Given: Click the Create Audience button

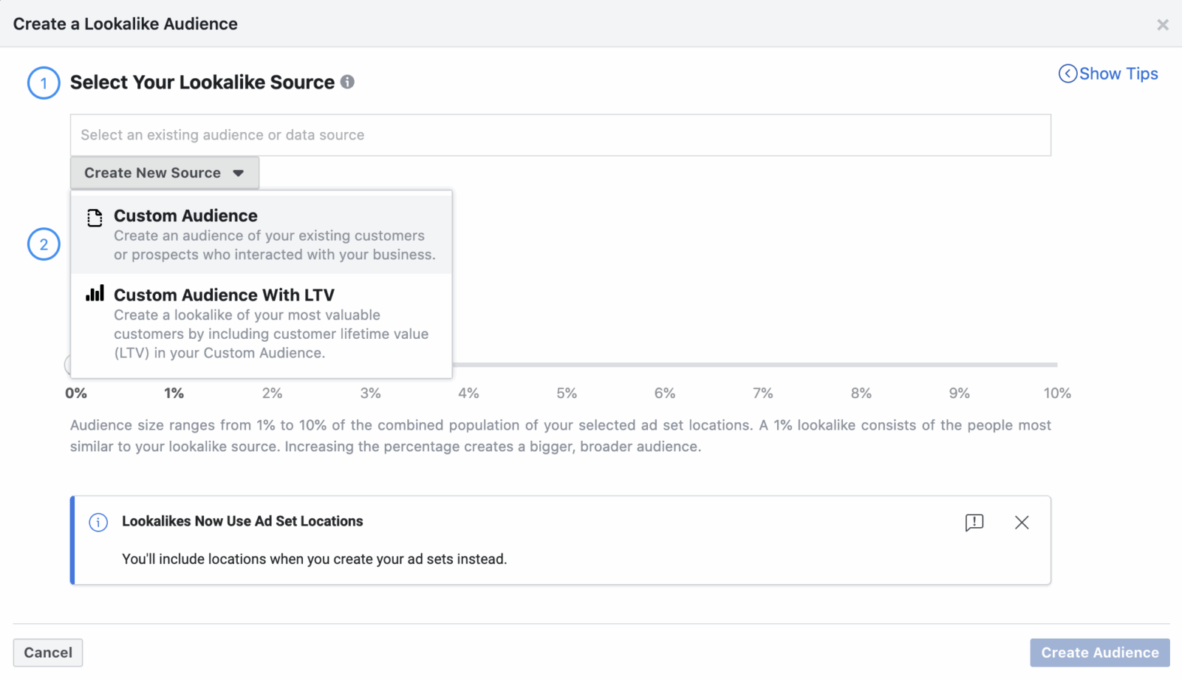Looking at the screenshot, I should (1099, 652).
